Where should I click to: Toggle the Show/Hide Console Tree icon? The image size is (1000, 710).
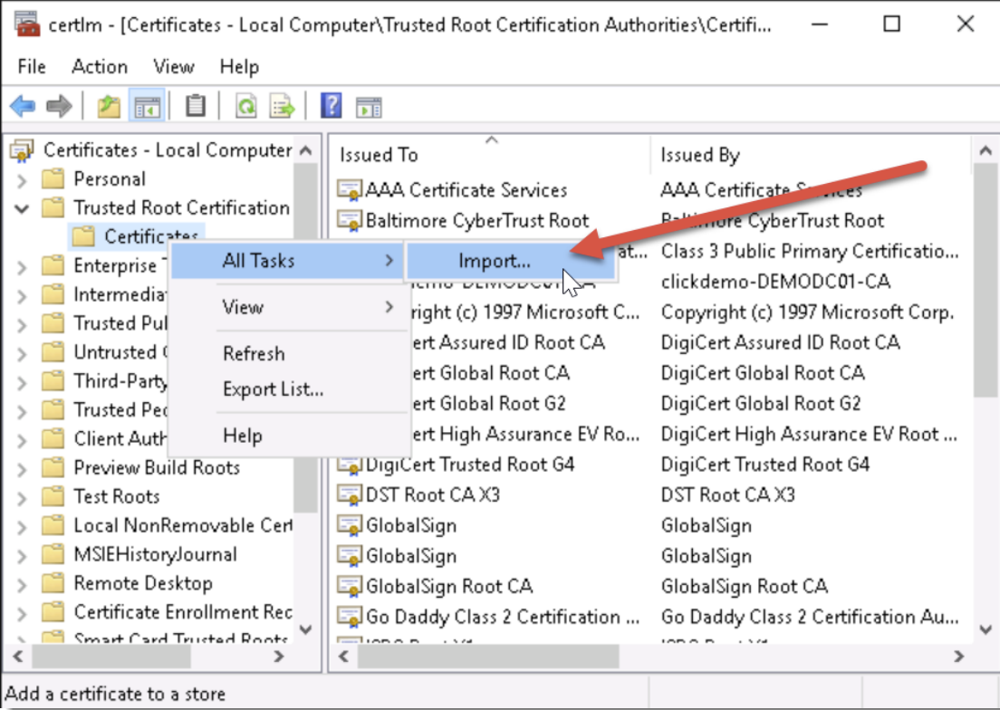pyautogui.click(x=148, y=106)
